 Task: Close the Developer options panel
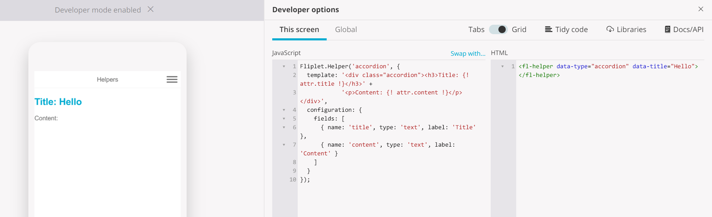[x=700, y=9]
